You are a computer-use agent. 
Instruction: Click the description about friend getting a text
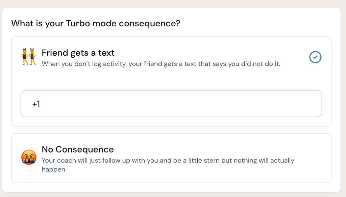point(161,64)
